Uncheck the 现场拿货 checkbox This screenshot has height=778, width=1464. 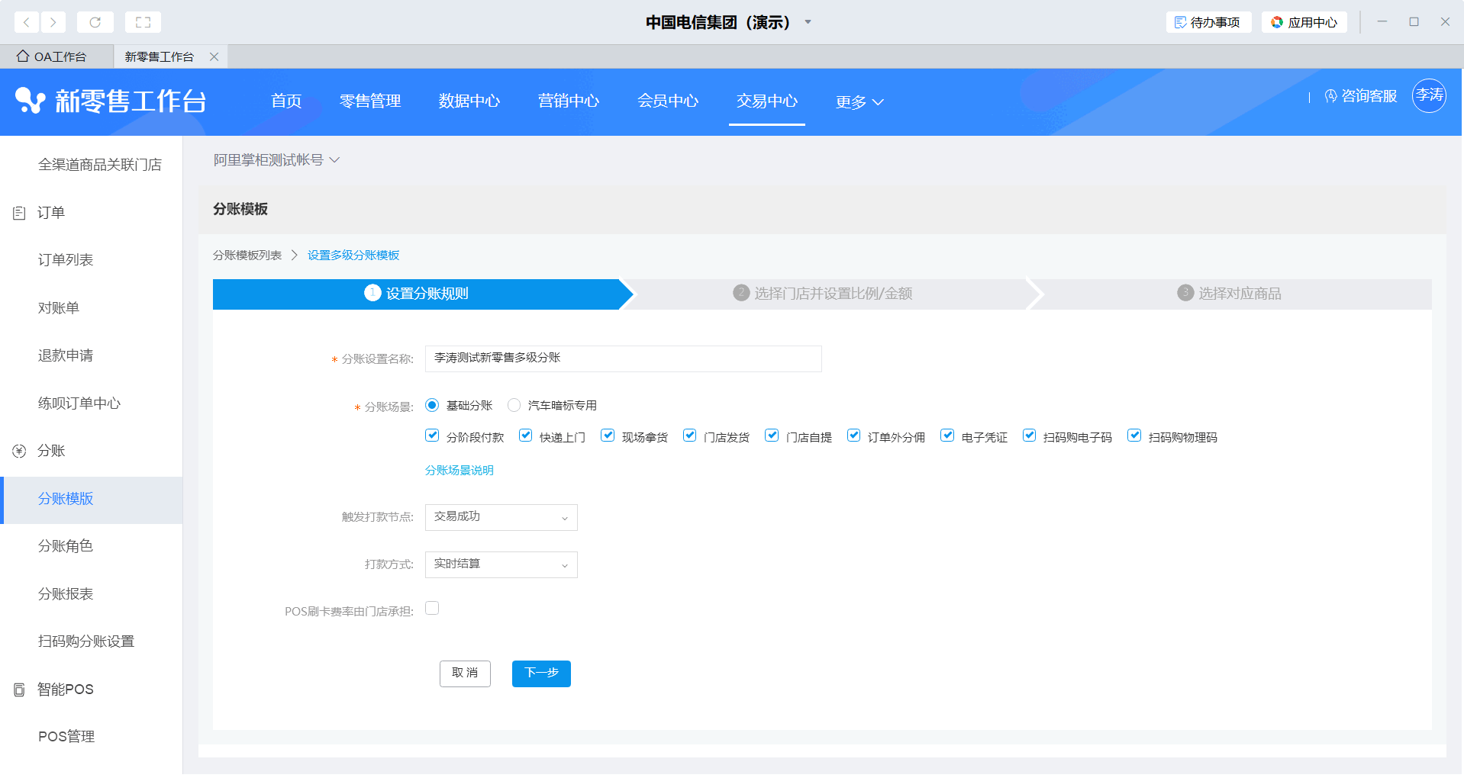point(608,436)
